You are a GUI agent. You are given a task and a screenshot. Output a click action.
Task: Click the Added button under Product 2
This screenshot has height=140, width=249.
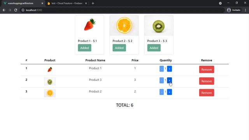119,48
